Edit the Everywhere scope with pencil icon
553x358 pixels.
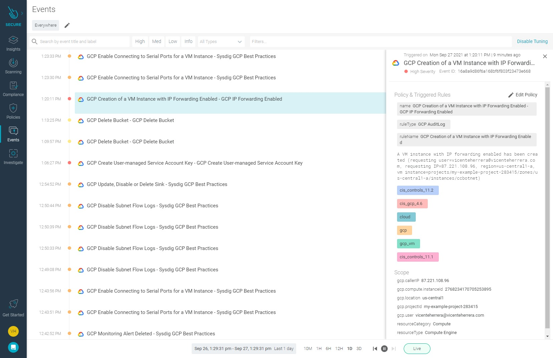[67, 25]
